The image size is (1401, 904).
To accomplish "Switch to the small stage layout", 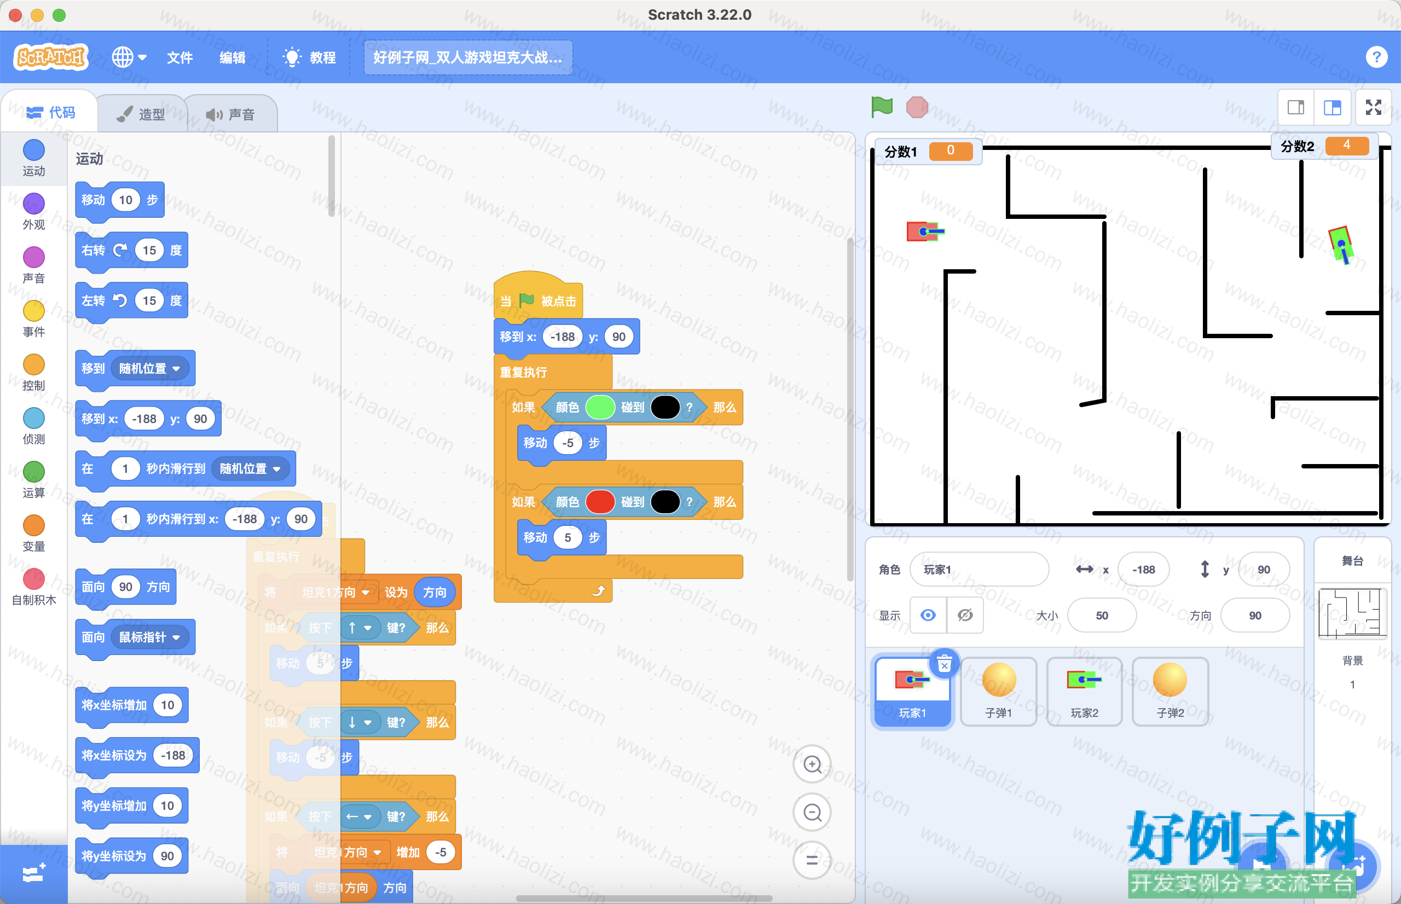I will [1296, 107].
